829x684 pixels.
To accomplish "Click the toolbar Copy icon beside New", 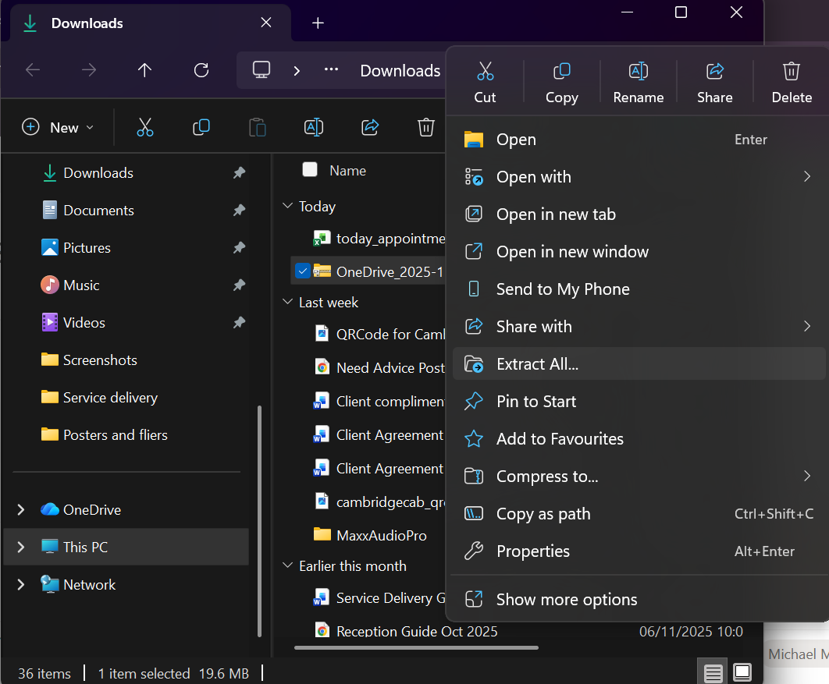I will pyautogui.click(x=201, y=127).
